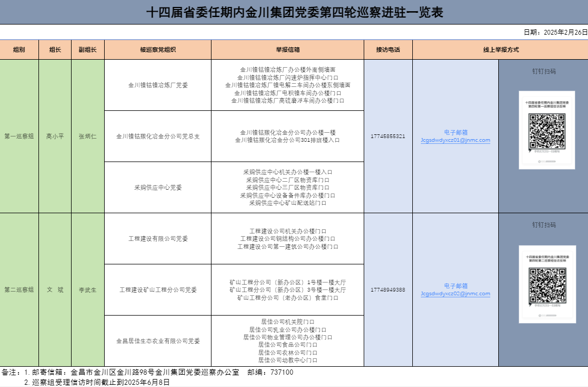Select the 第二巡察组 cell
The height and width of the screenshot is (387, 588).
[x=19, y=289]
